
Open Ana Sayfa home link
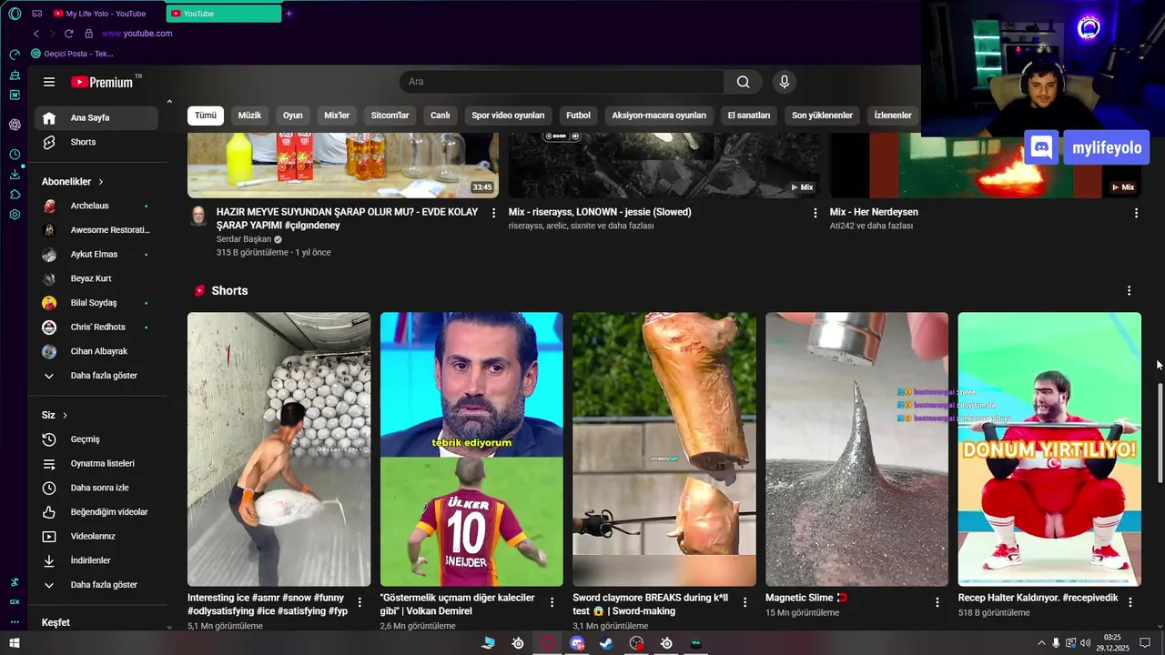point(96,117)
